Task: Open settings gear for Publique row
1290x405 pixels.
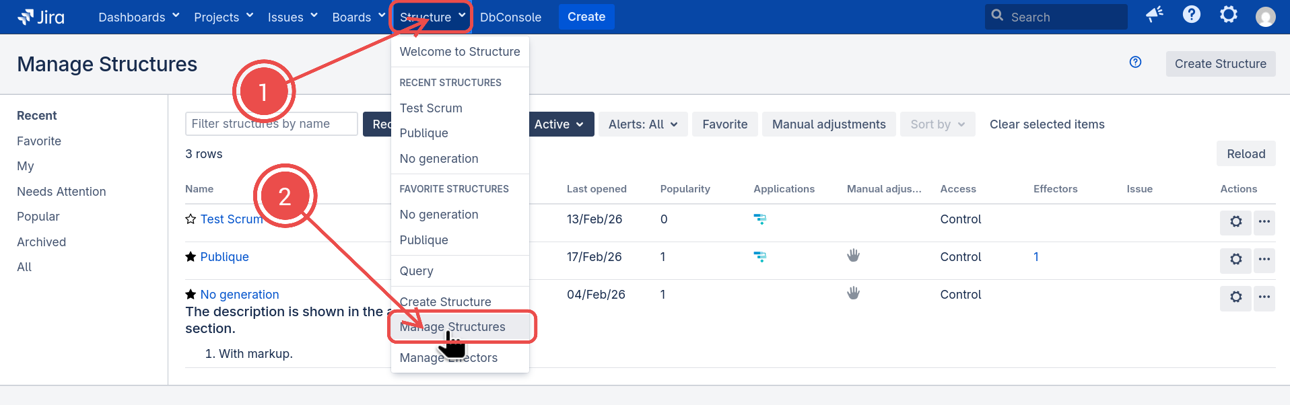Action: click(1235, 260)
